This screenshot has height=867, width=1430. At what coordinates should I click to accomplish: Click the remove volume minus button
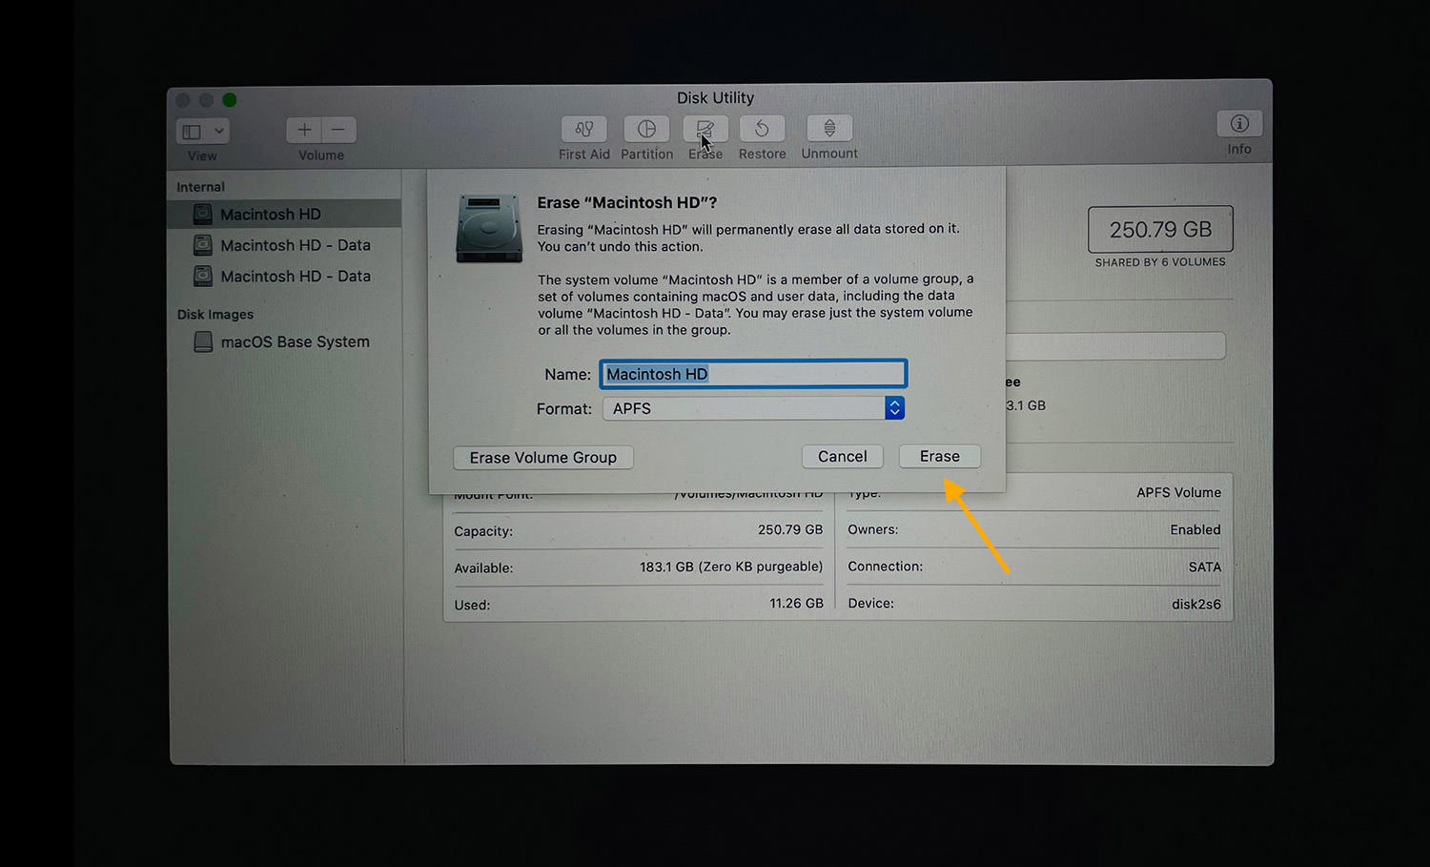click(x=338, y=130)
